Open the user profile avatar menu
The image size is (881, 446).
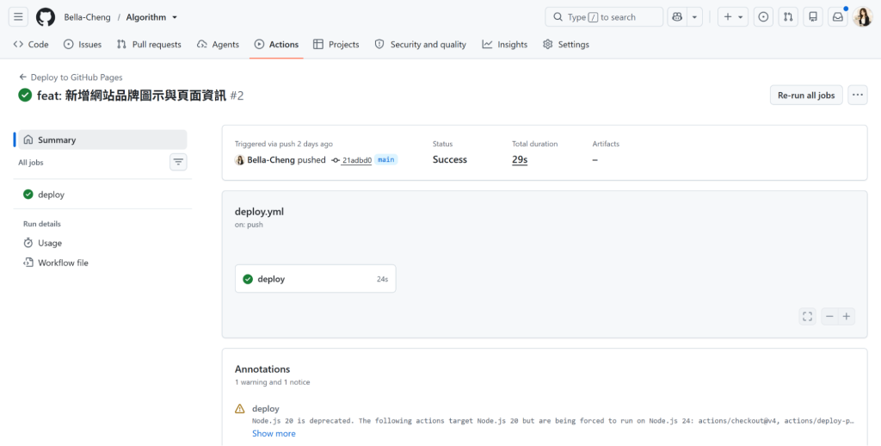[862, 17]
